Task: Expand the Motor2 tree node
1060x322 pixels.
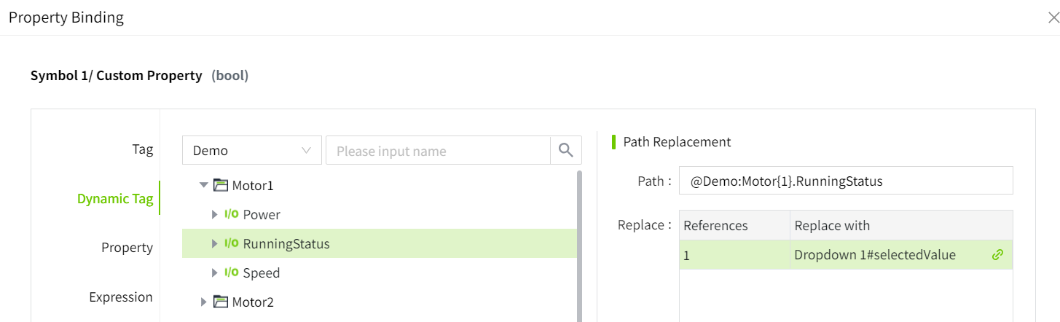Action: (204, 302)
